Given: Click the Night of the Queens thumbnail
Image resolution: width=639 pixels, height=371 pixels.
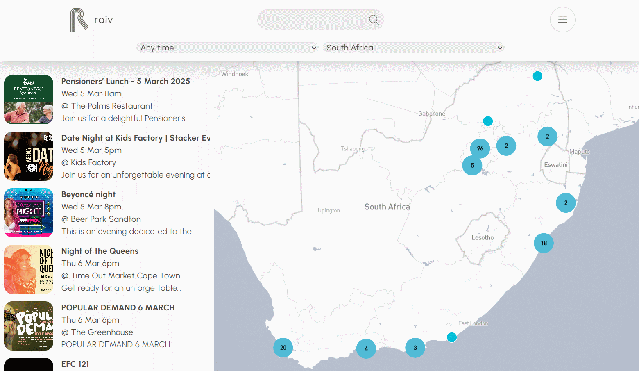Looking at the screenshot, I should click(x=29, y=269).
